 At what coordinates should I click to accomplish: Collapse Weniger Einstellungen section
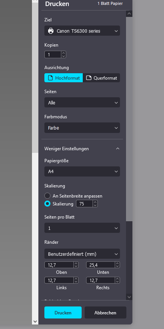82,149
